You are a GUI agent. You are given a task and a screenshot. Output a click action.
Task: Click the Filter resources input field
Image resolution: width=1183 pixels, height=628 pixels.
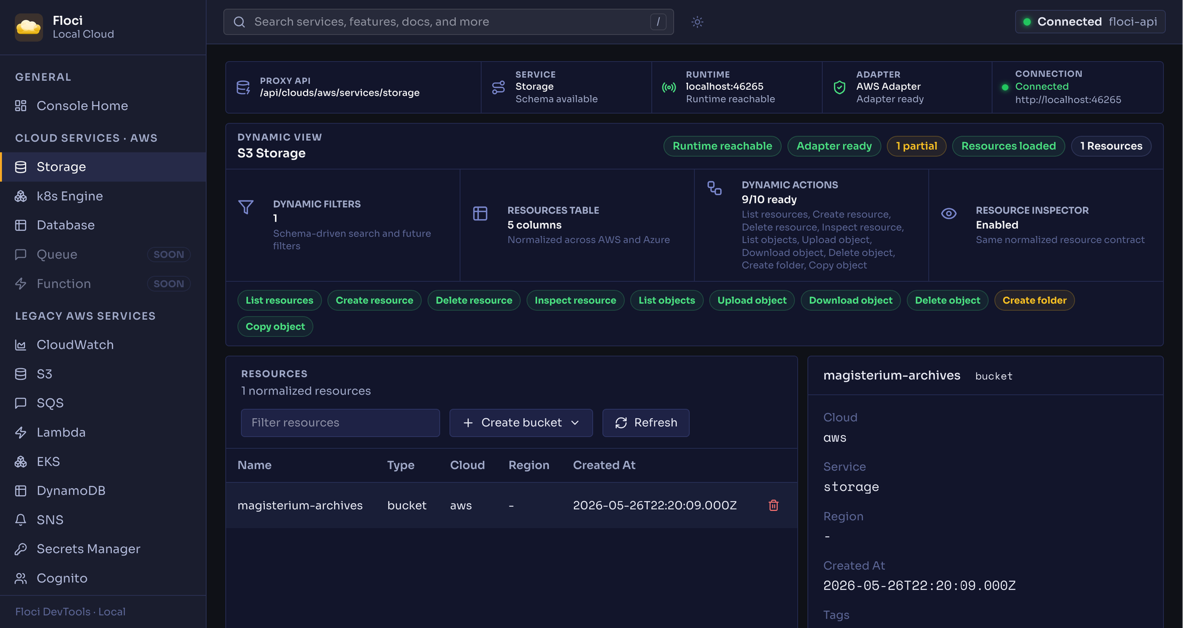tap(340, 423)
